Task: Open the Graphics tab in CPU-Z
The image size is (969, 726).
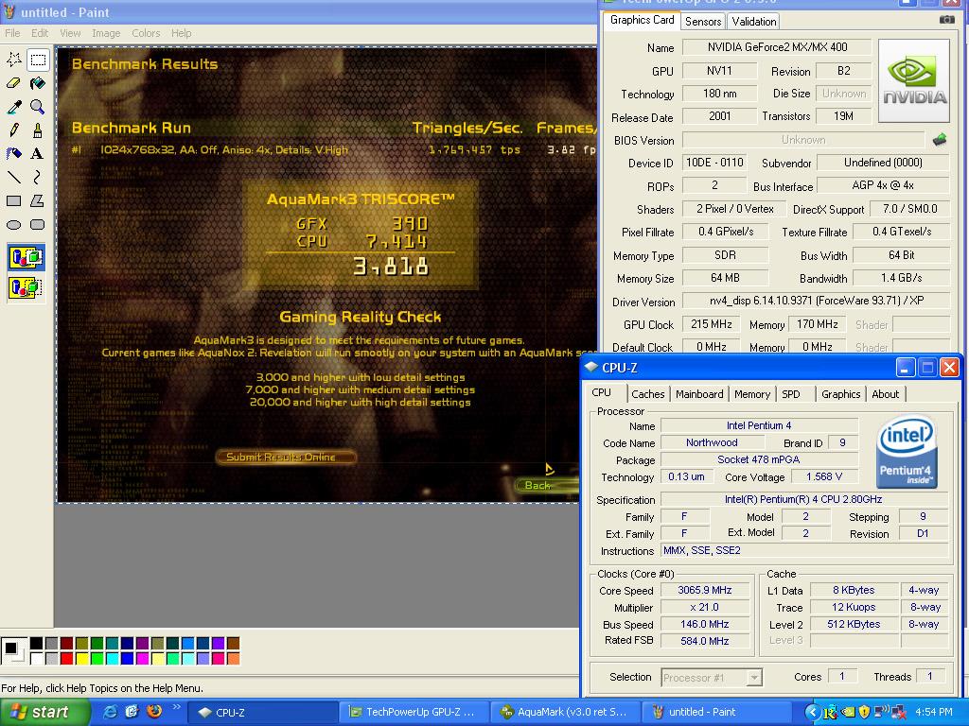Action: click(x=840, y=394)
